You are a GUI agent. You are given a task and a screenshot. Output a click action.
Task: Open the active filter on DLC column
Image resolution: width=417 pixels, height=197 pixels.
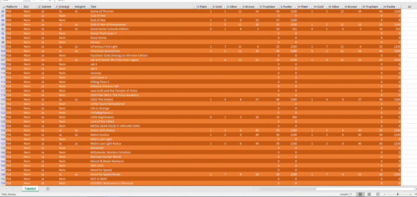(38, 7)
